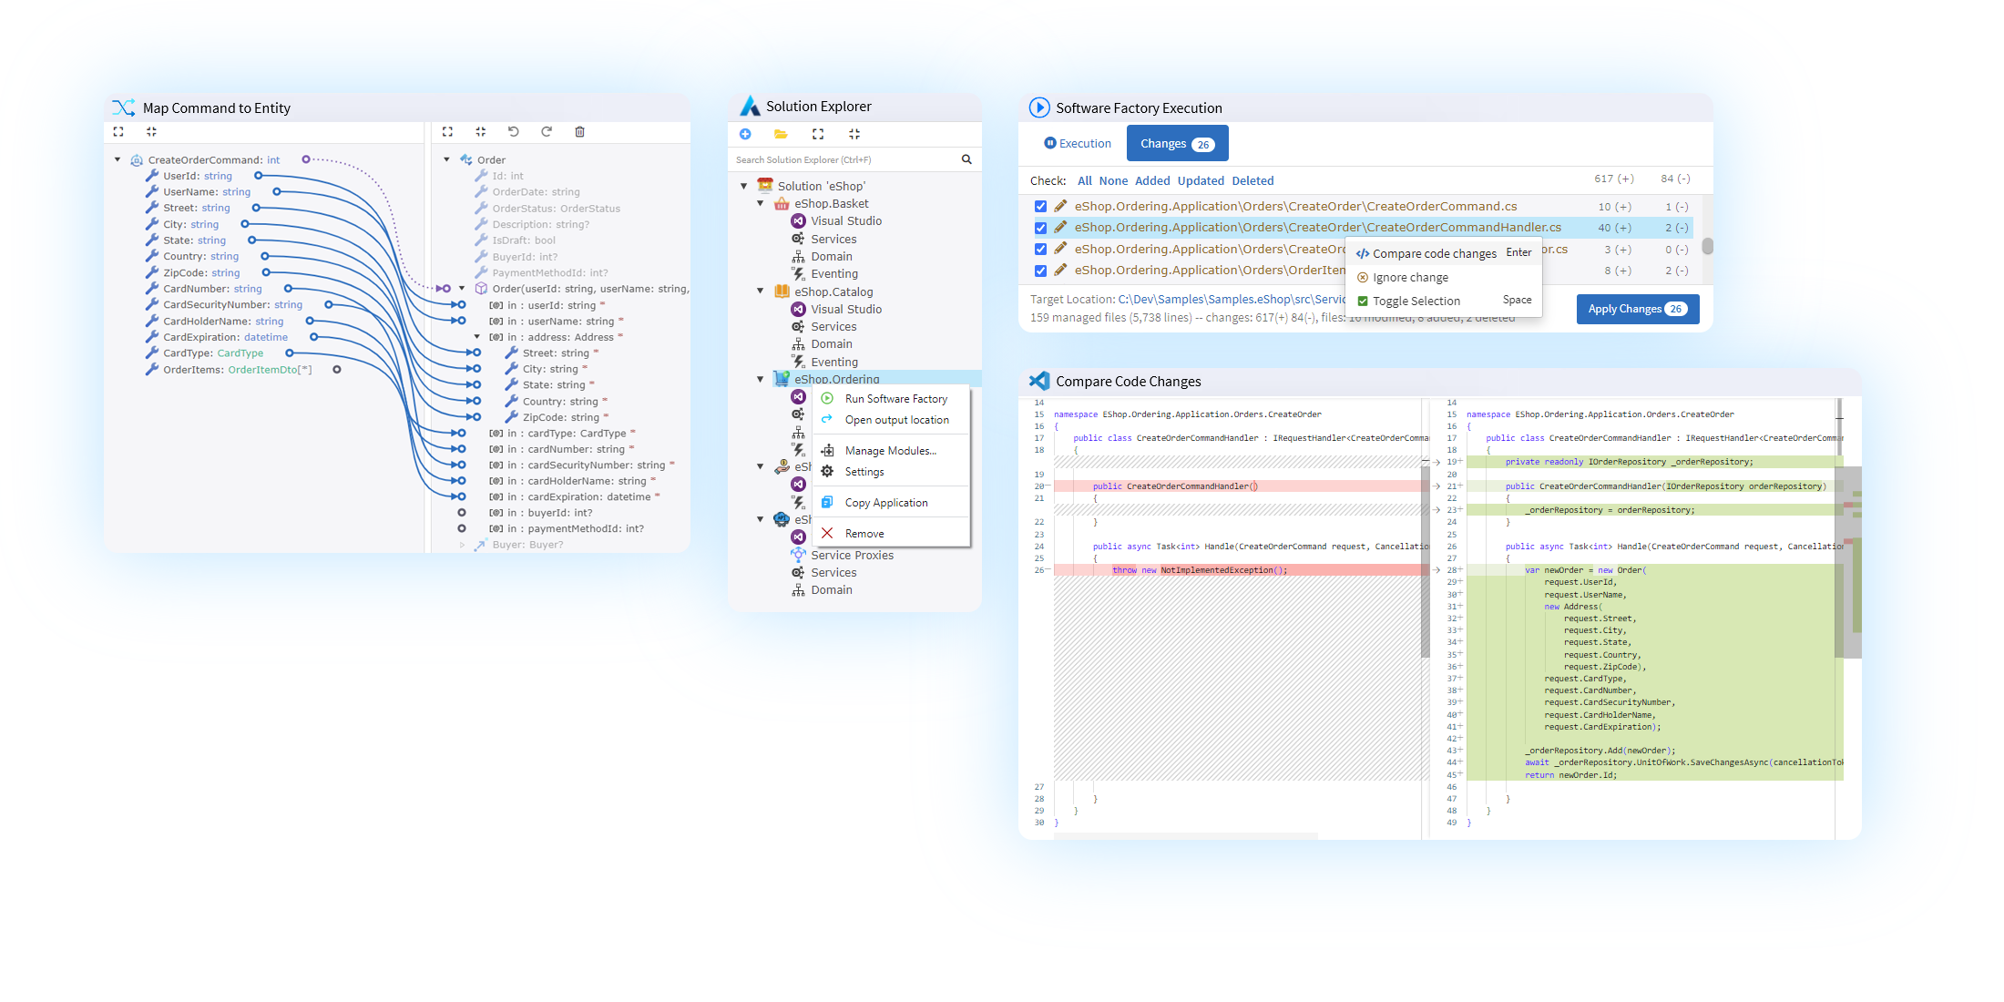Screen dimensions: 2004x1002
Task: Open Settings gear in eShop.Ordering context menu
Action: 826,472
